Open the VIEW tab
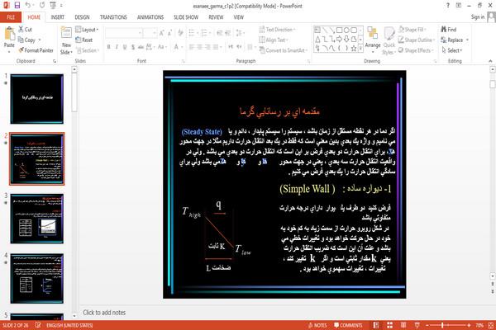This screenshot has width=496, height=330. [239, 17]
